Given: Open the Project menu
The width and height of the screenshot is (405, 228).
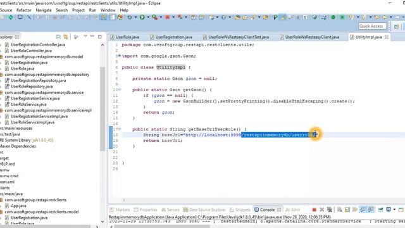Looking at the screenshot, I should point(78,10).
